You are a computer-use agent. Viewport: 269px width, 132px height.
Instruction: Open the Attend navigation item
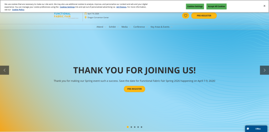100,27
